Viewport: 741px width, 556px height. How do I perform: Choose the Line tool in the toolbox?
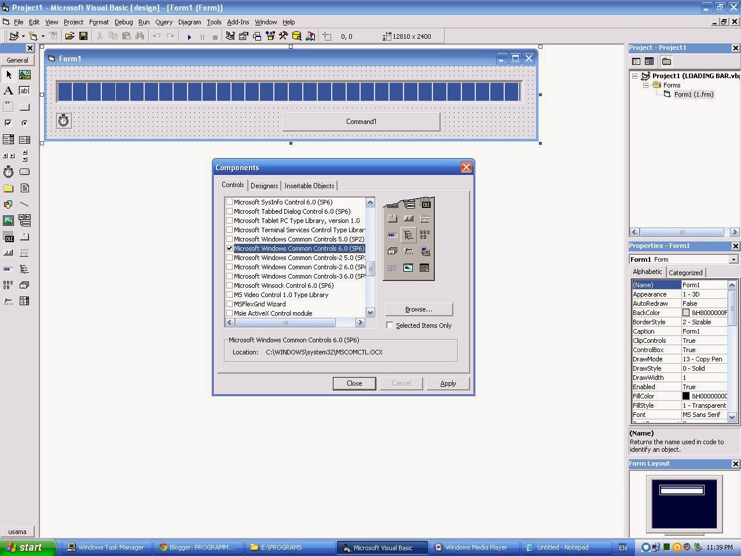24,204
